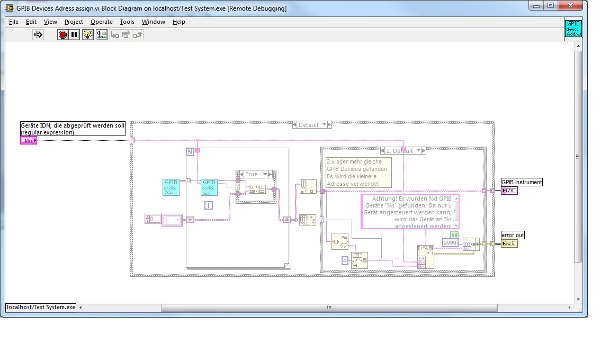Screen dimensions: 610x343
Task: Click the Pause button in toolbar
Action: [x=74, y=35]
